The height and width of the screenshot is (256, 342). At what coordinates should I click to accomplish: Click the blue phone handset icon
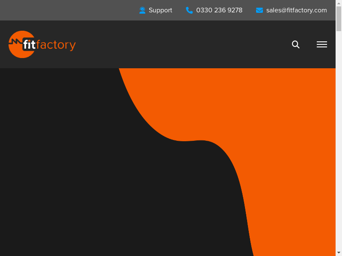[189, 10]
